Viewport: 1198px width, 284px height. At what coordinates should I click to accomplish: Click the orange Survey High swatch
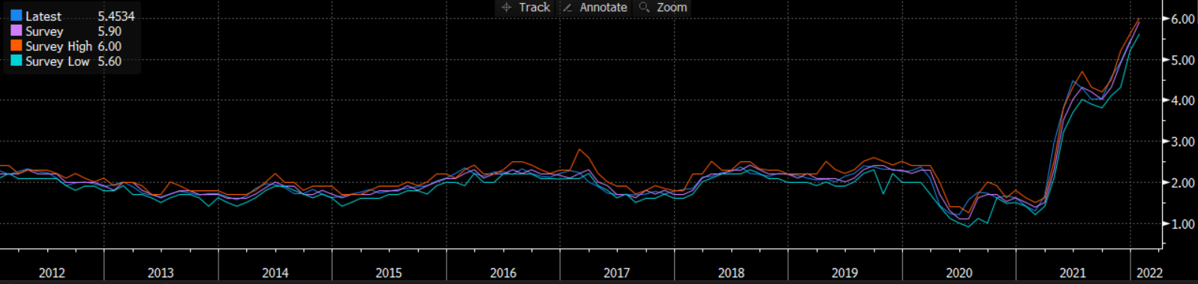(16, 46)
